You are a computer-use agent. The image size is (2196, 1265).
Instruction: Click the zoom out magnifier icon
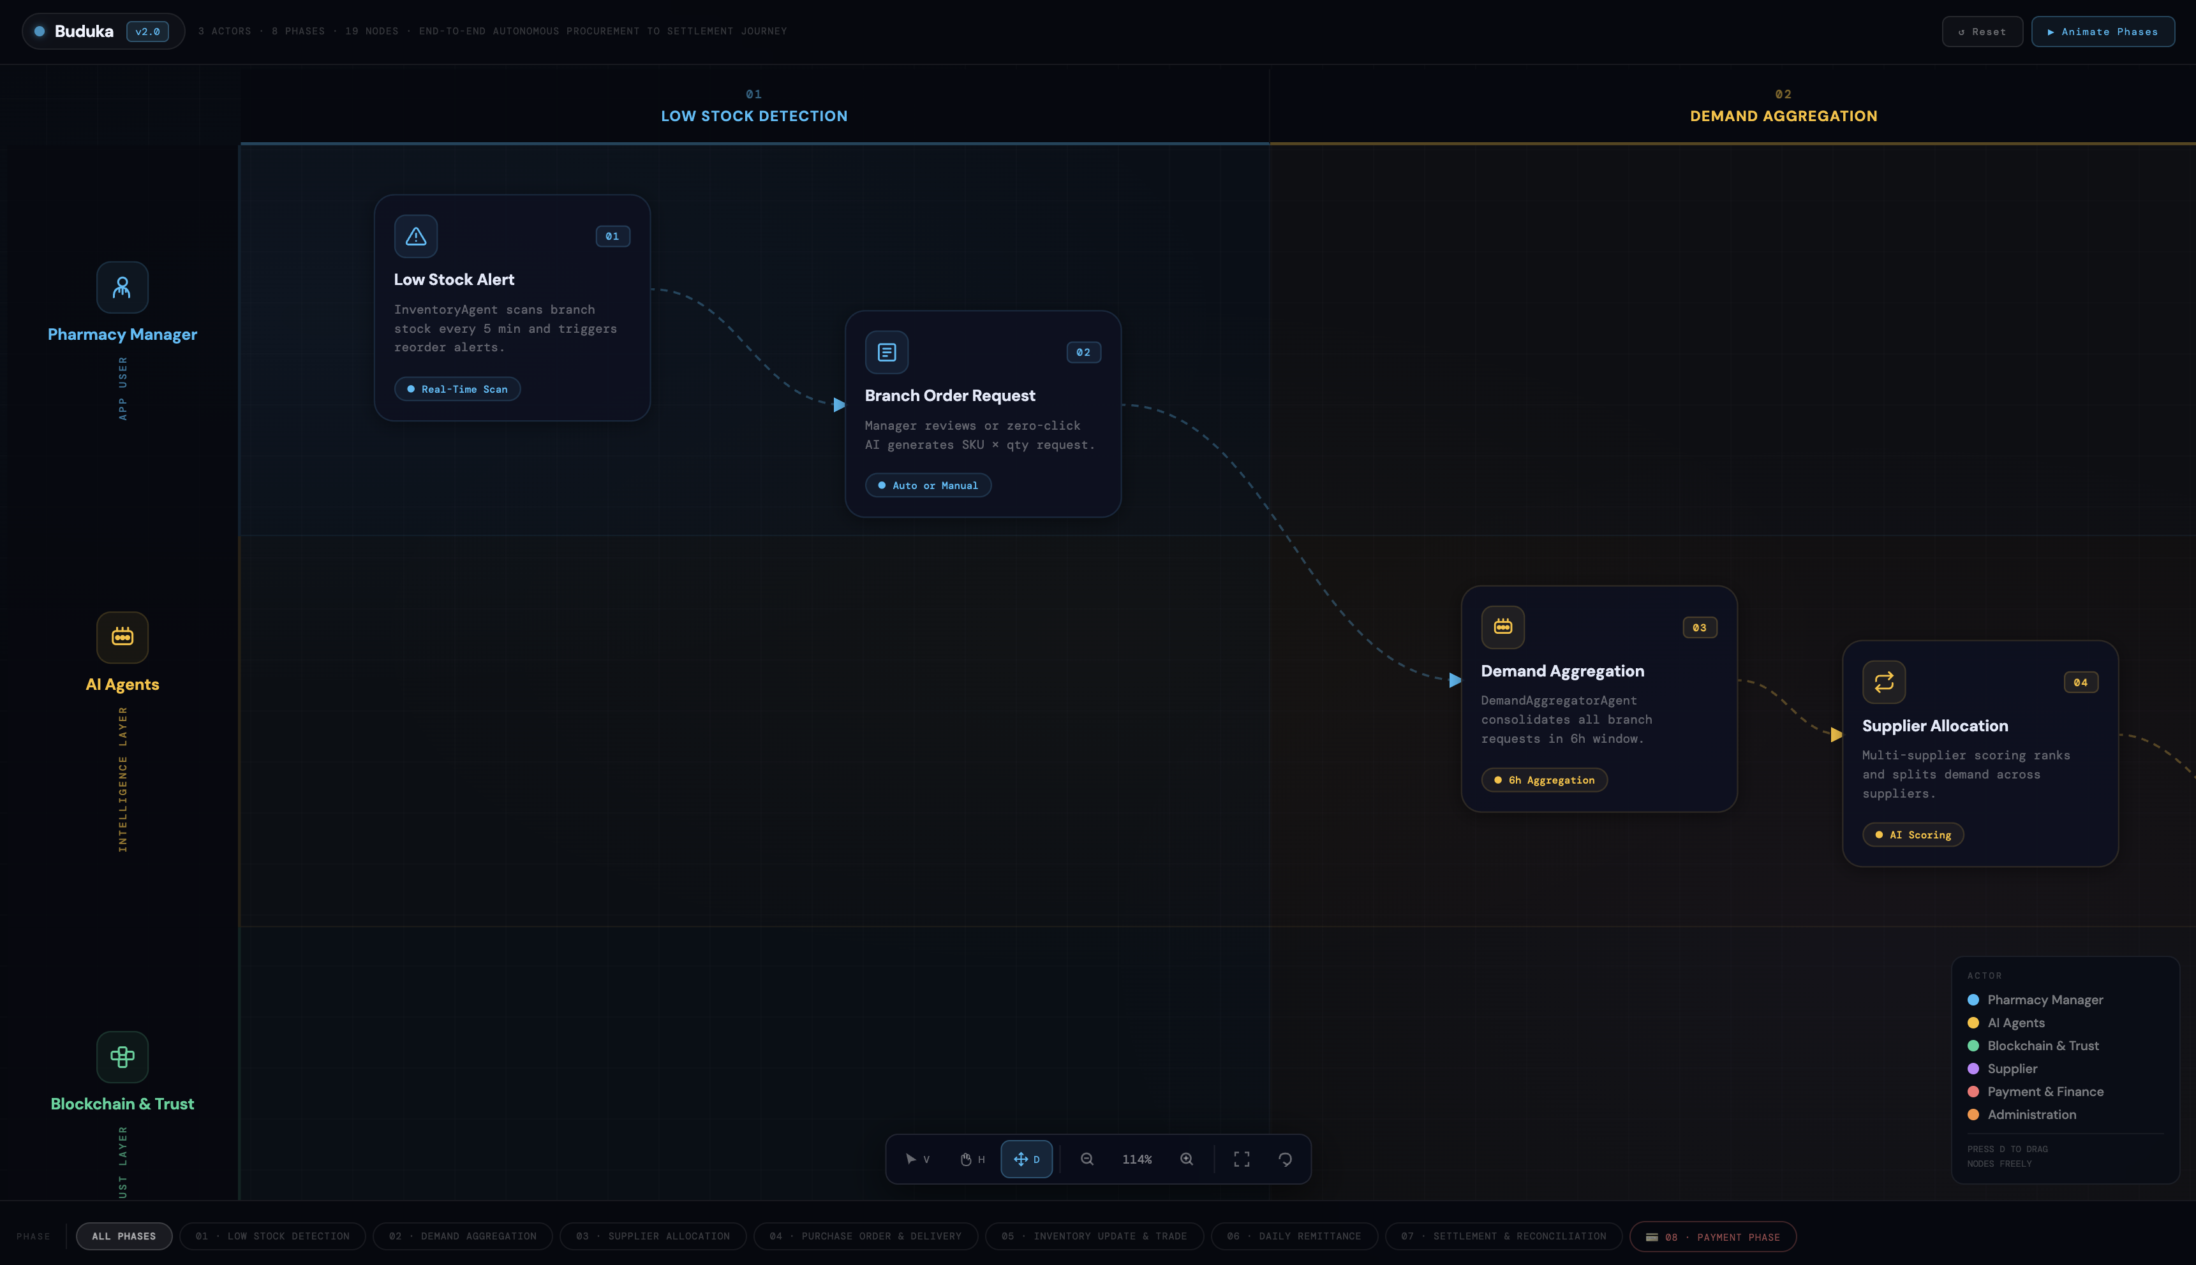coord(1086,1159)
